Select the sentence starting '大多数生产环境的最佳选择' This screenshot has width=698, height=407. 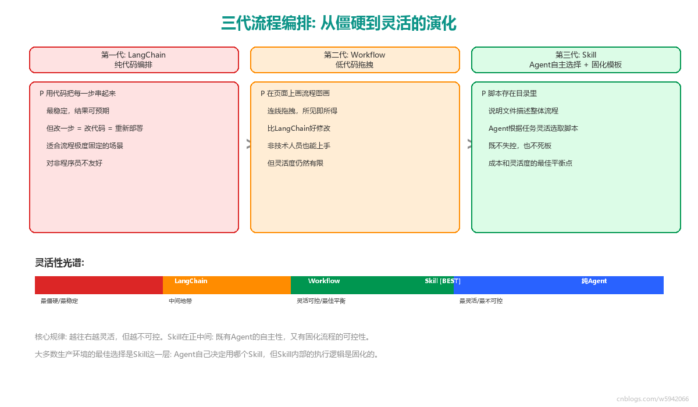(x=208, y=354)
